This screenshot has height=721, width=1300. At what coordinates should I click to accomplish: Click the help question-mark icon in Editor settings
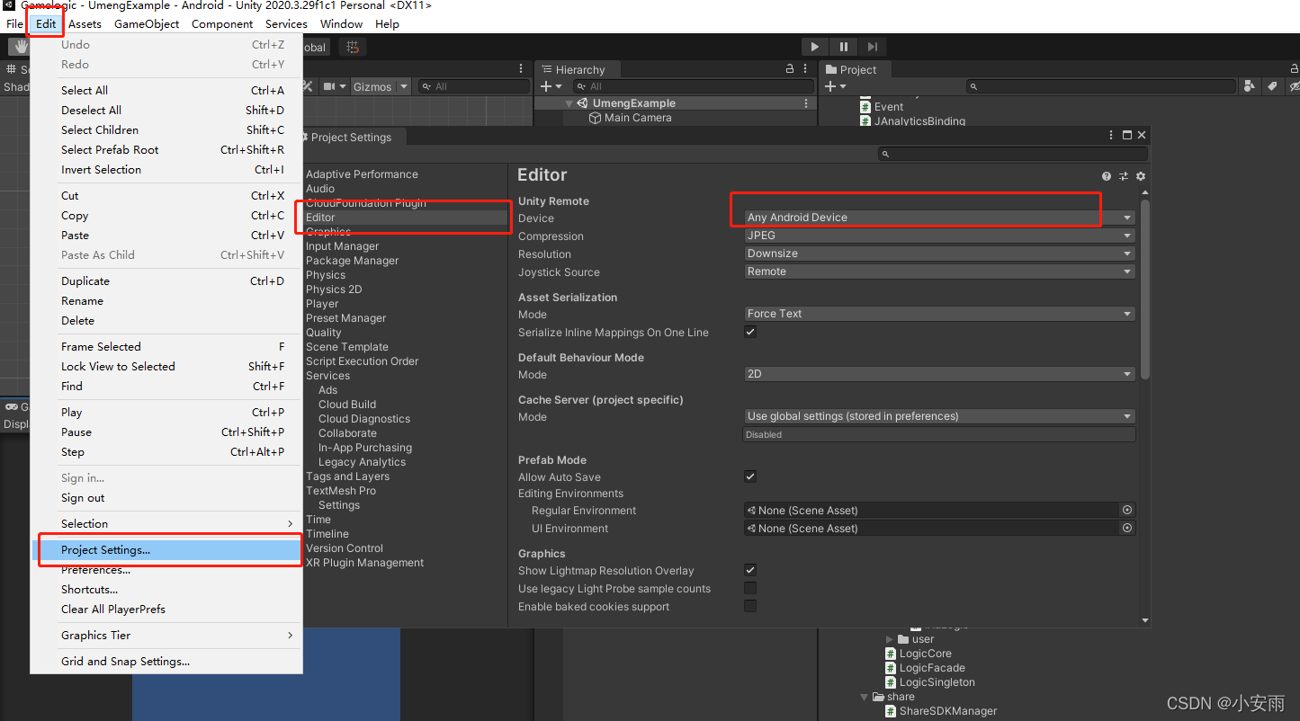[x=1106, y=176]
